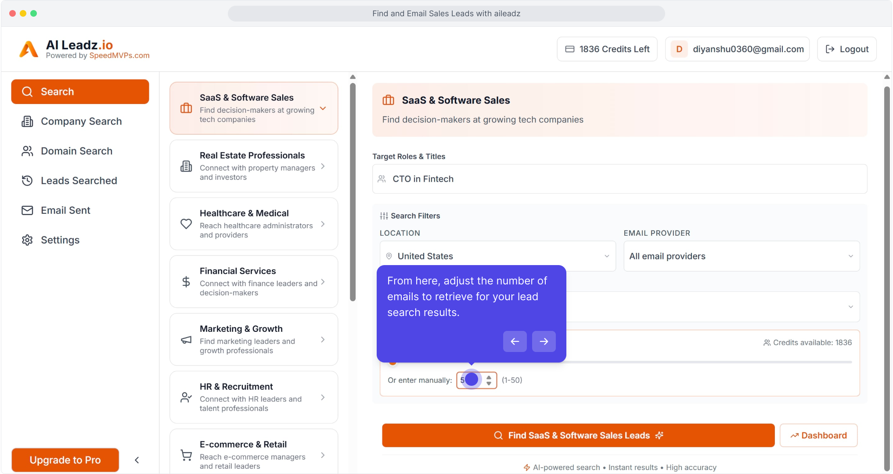Click the AI Leadz.io logo icon

[x=29, y=49]
